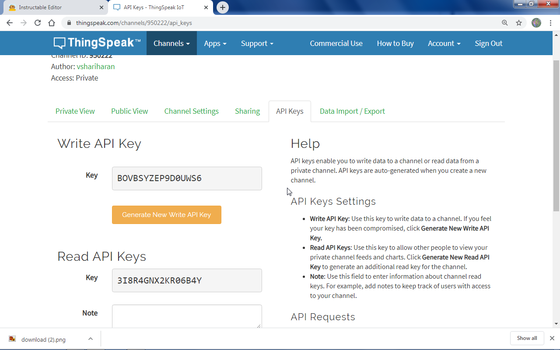Close the Instructable Editor tab
Viewport: 560px width, 350px height.
coord(101,7)
